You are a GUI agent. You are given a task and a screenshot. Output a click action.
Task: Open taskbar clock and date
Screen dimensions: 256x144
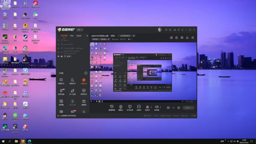pyautogui.click(x=244, y=141)
